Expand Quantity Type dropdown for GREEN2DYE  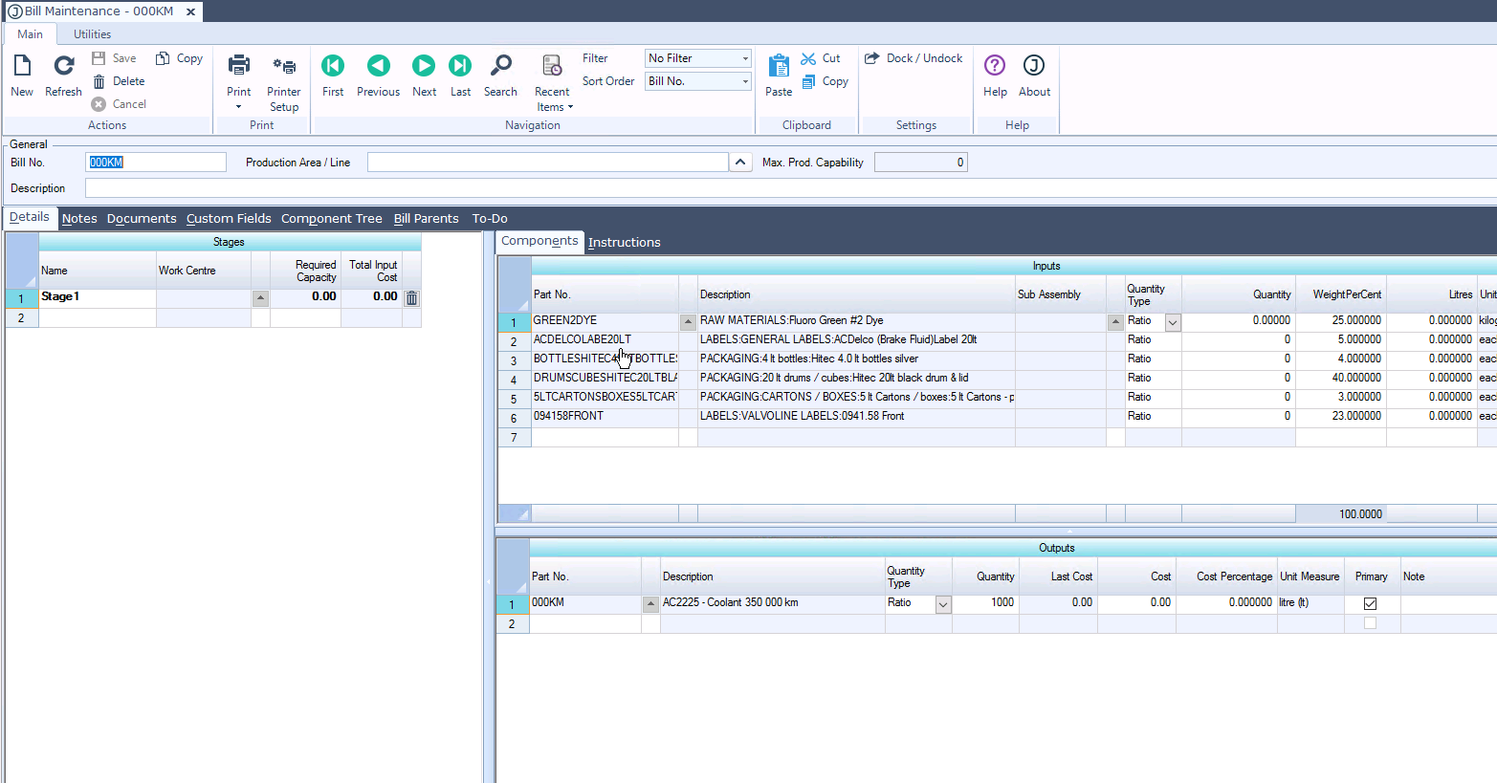[1172, 323]
